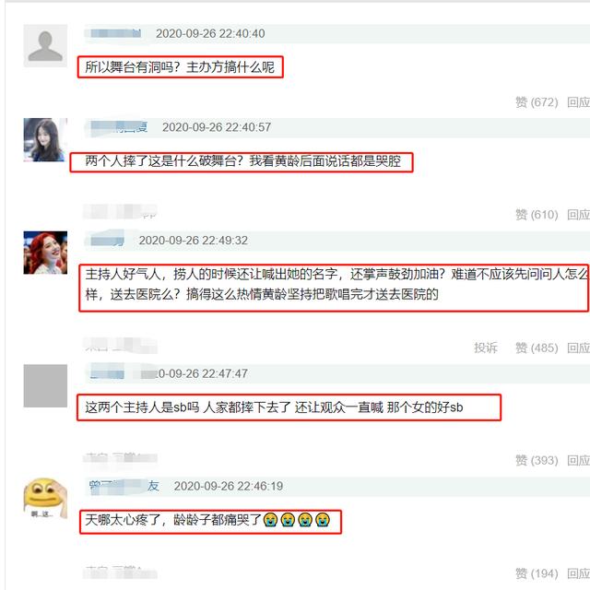
Task: Reply via 回应 next to 赞 (485)
Action: pyautogui.click(x=578, y=348)
